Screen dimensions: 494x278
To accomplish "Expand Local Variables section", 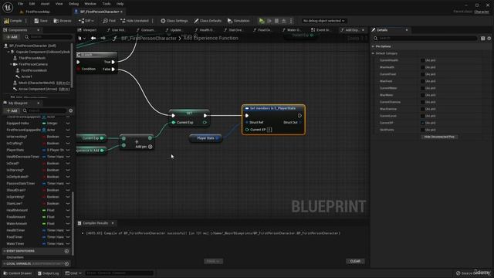I will 5,263.
